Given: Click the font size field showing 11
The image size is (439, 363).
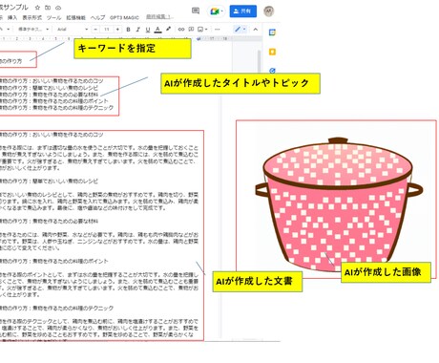Looking at the screenshot, I should [107, 30].
